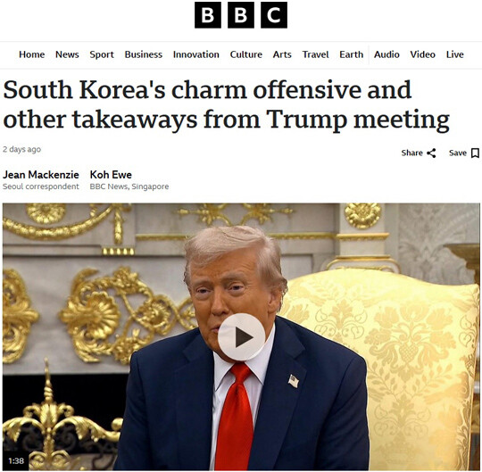482x472 pixels.
Task: Go to the Video section
Action: (423, 54)
